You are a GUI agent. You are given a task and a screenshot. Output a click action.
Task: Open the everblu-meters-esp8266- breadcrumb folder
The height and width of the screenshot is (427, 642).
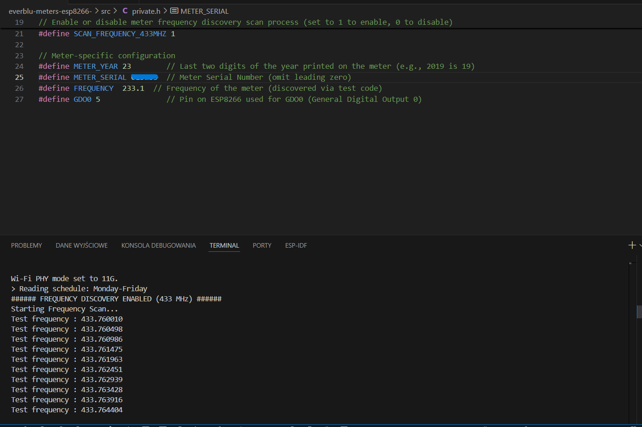50,11
